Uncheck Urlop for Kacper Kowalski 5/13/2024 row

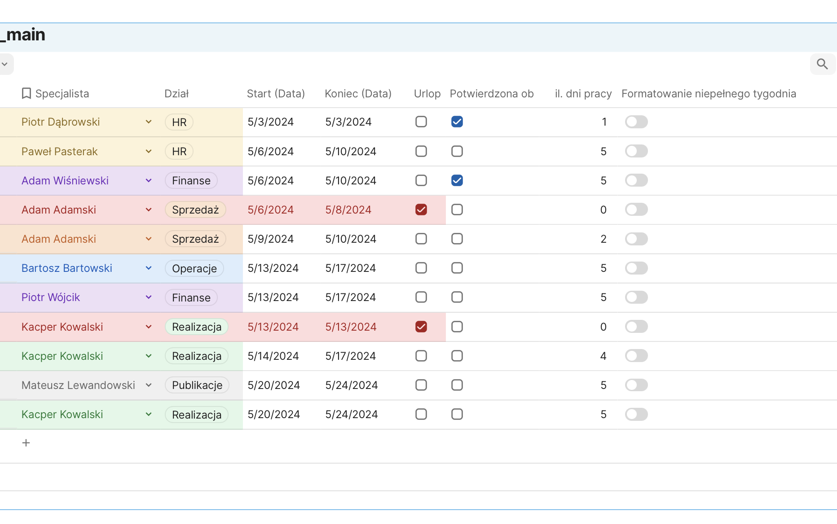pyautogui.click(x=421, y=327)
